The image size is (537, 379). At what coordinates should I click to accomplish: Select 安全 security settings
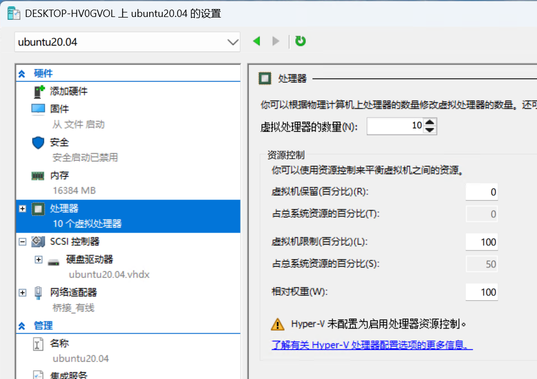click(59, 143)
